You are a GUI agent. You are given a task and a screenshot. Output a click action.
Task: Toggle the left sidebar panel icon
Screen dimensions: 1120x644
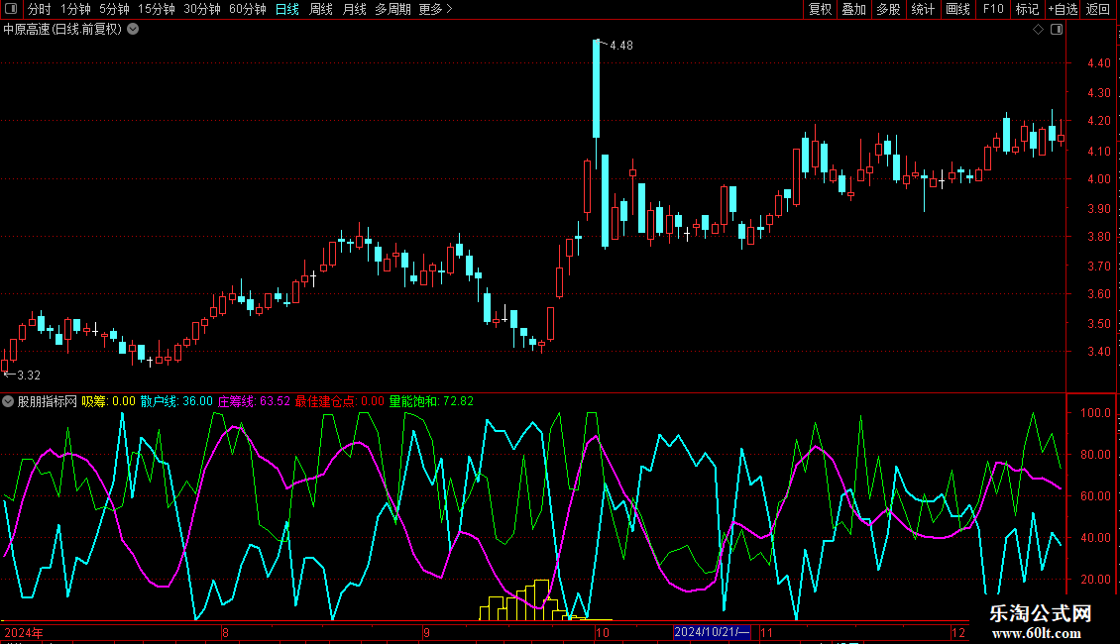(x=11, y=9)
